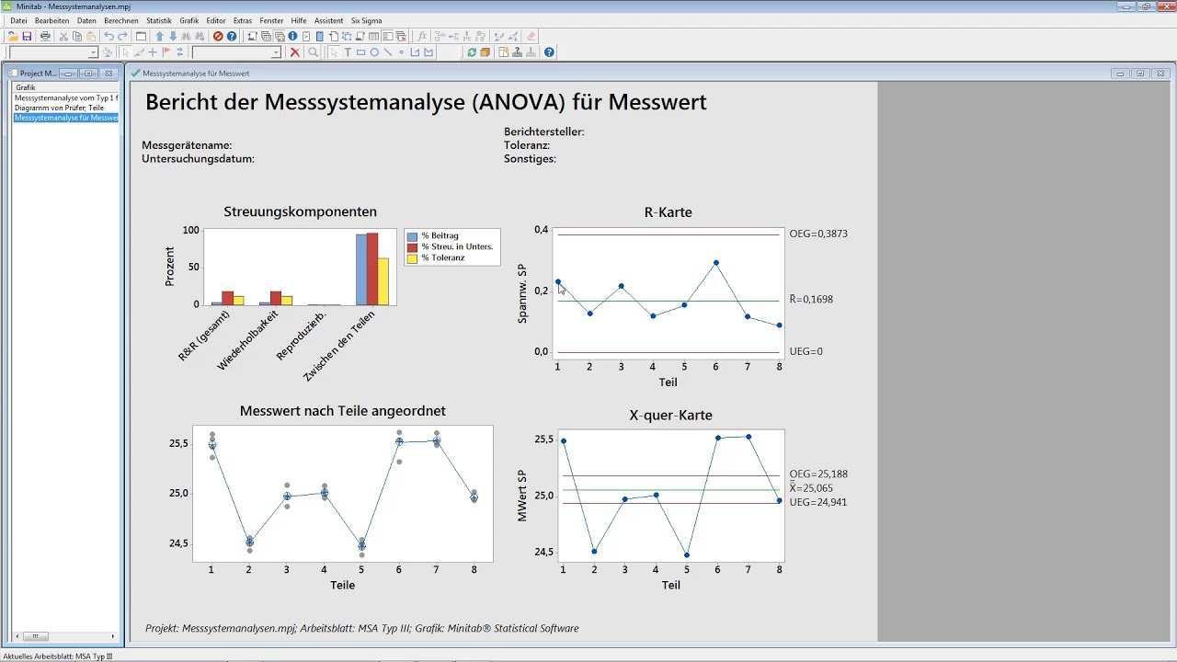Open the Six Sigma menu
Viewport: 1177px width, 662px height.
(366, 20)
